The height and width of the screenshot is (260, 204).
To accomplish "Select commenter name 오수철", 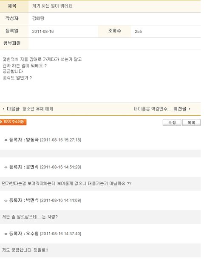I will click(32, 234).
